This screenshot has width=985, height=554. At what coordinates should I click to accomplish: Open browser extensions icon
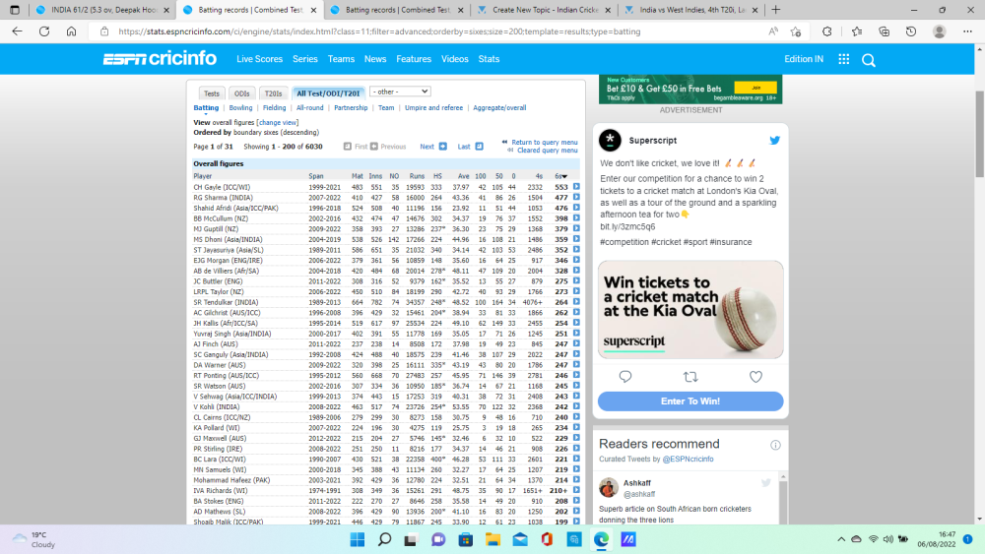826,31
